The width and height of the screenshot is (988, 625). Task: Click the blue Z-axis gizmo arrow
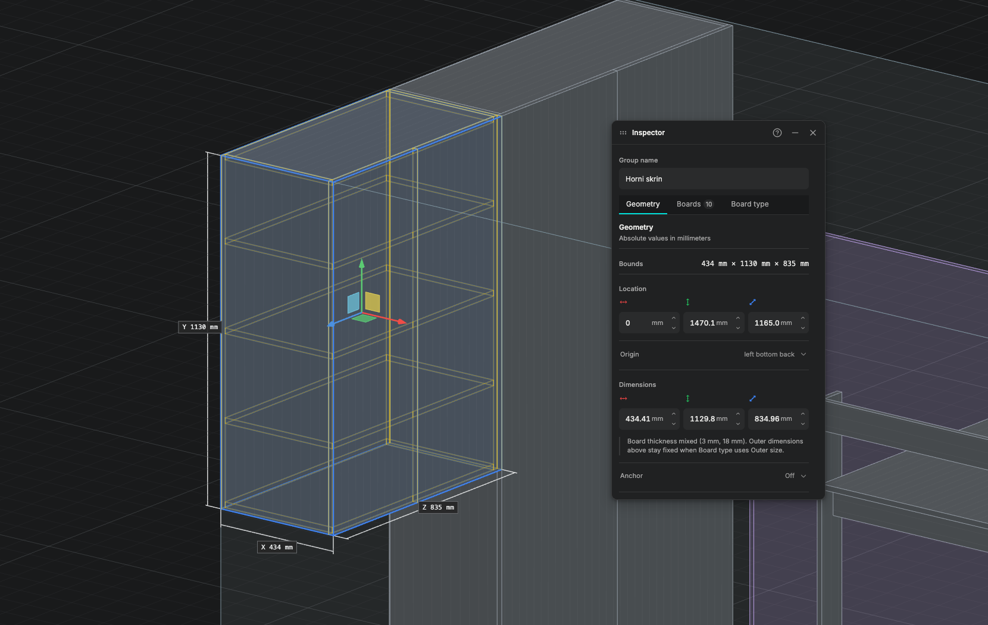[332, 324]
